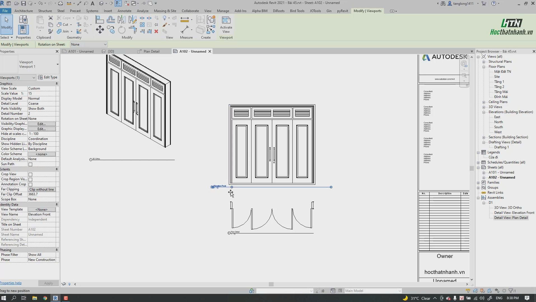Viewport: 536px width, 302px height.
Task: Open the Rotation on Sheet dropdown
Action: [x=88, y=45]
